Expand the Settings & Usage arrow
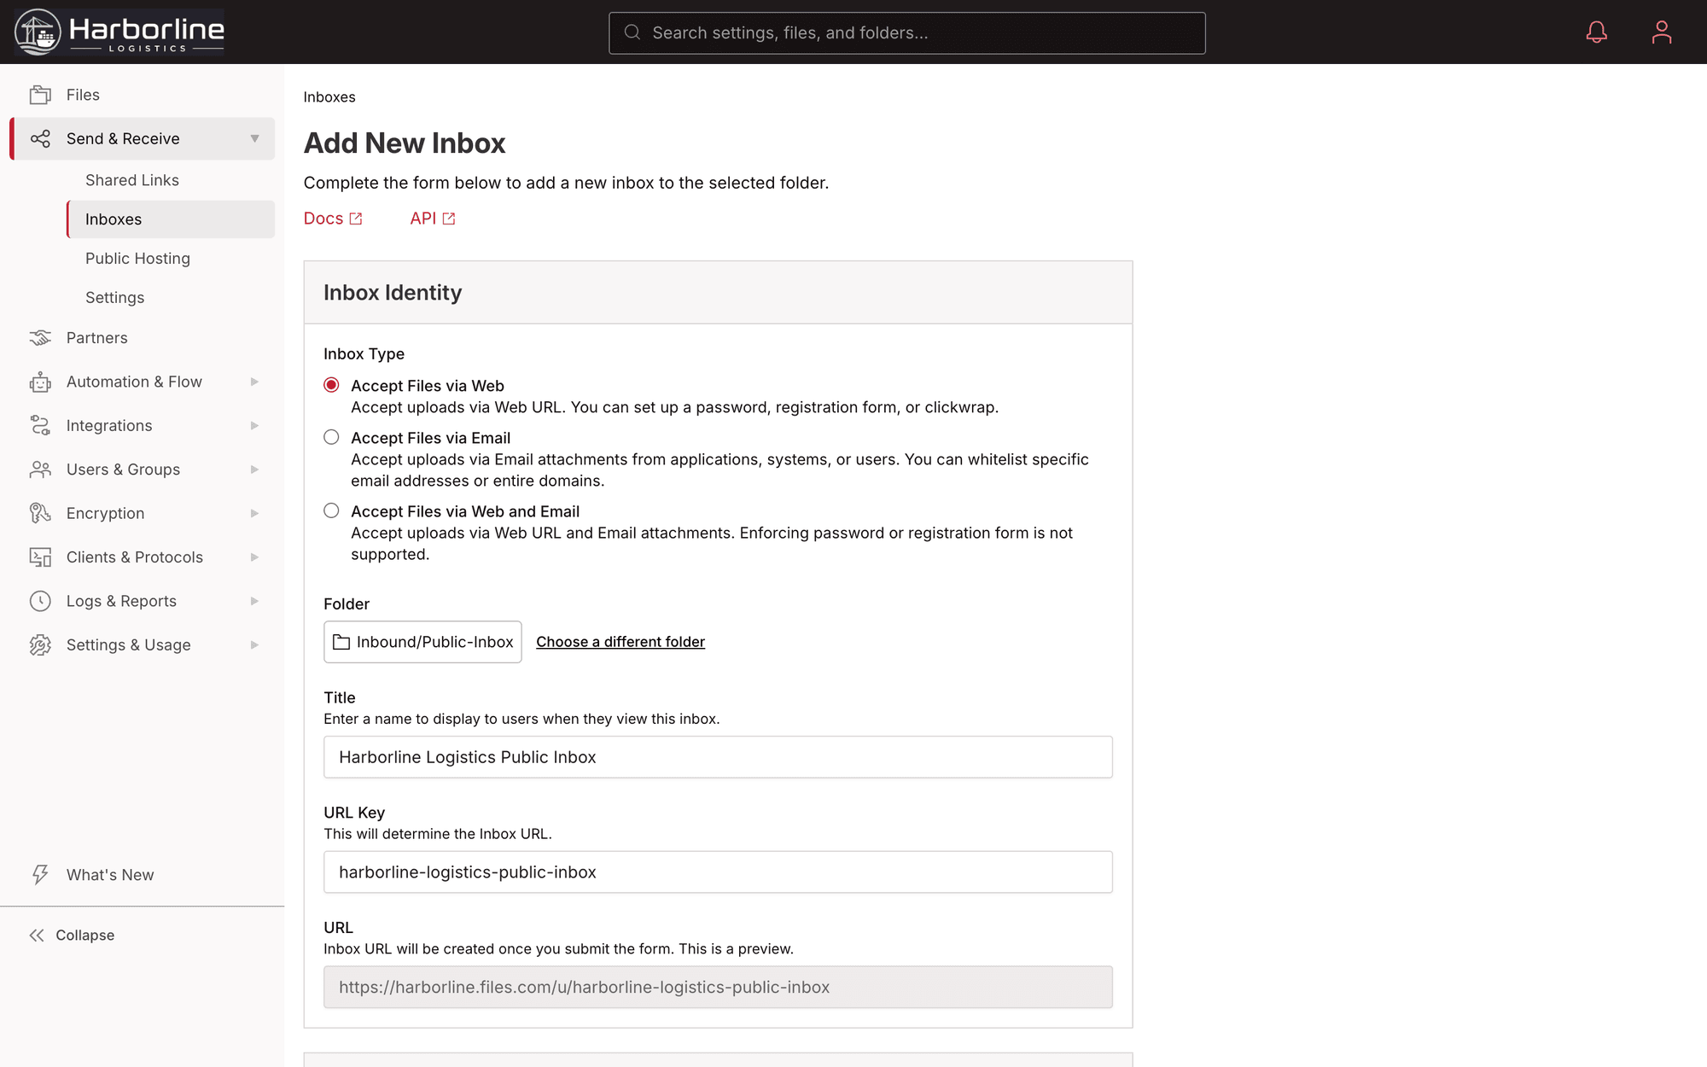This screenshot has height=1067, width=1707. 254,645
